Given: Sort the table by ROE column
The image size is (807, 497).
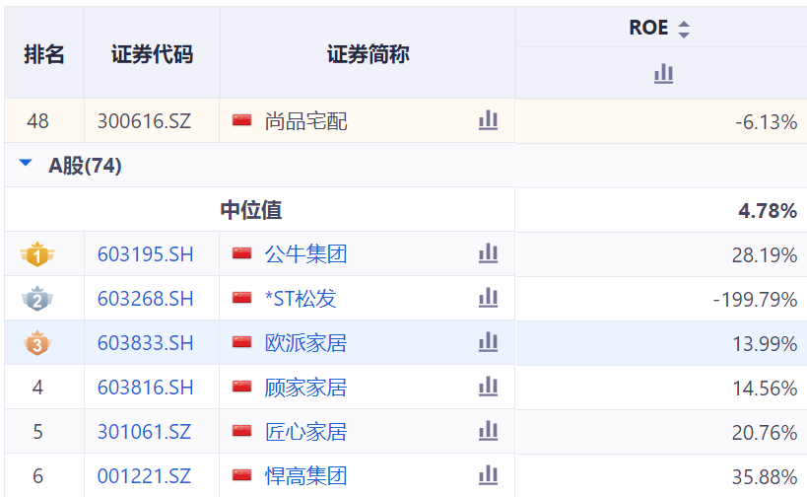Looking at the screenshot, I should point(684,29).
